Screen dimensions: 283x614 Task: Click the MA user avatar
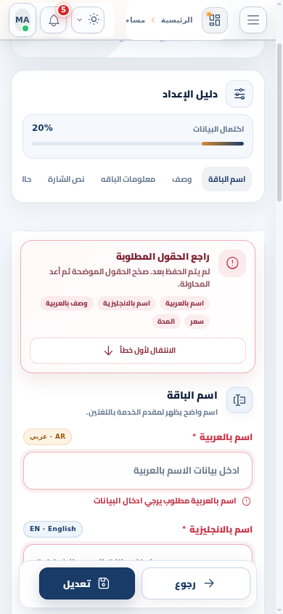coord(22,20)
